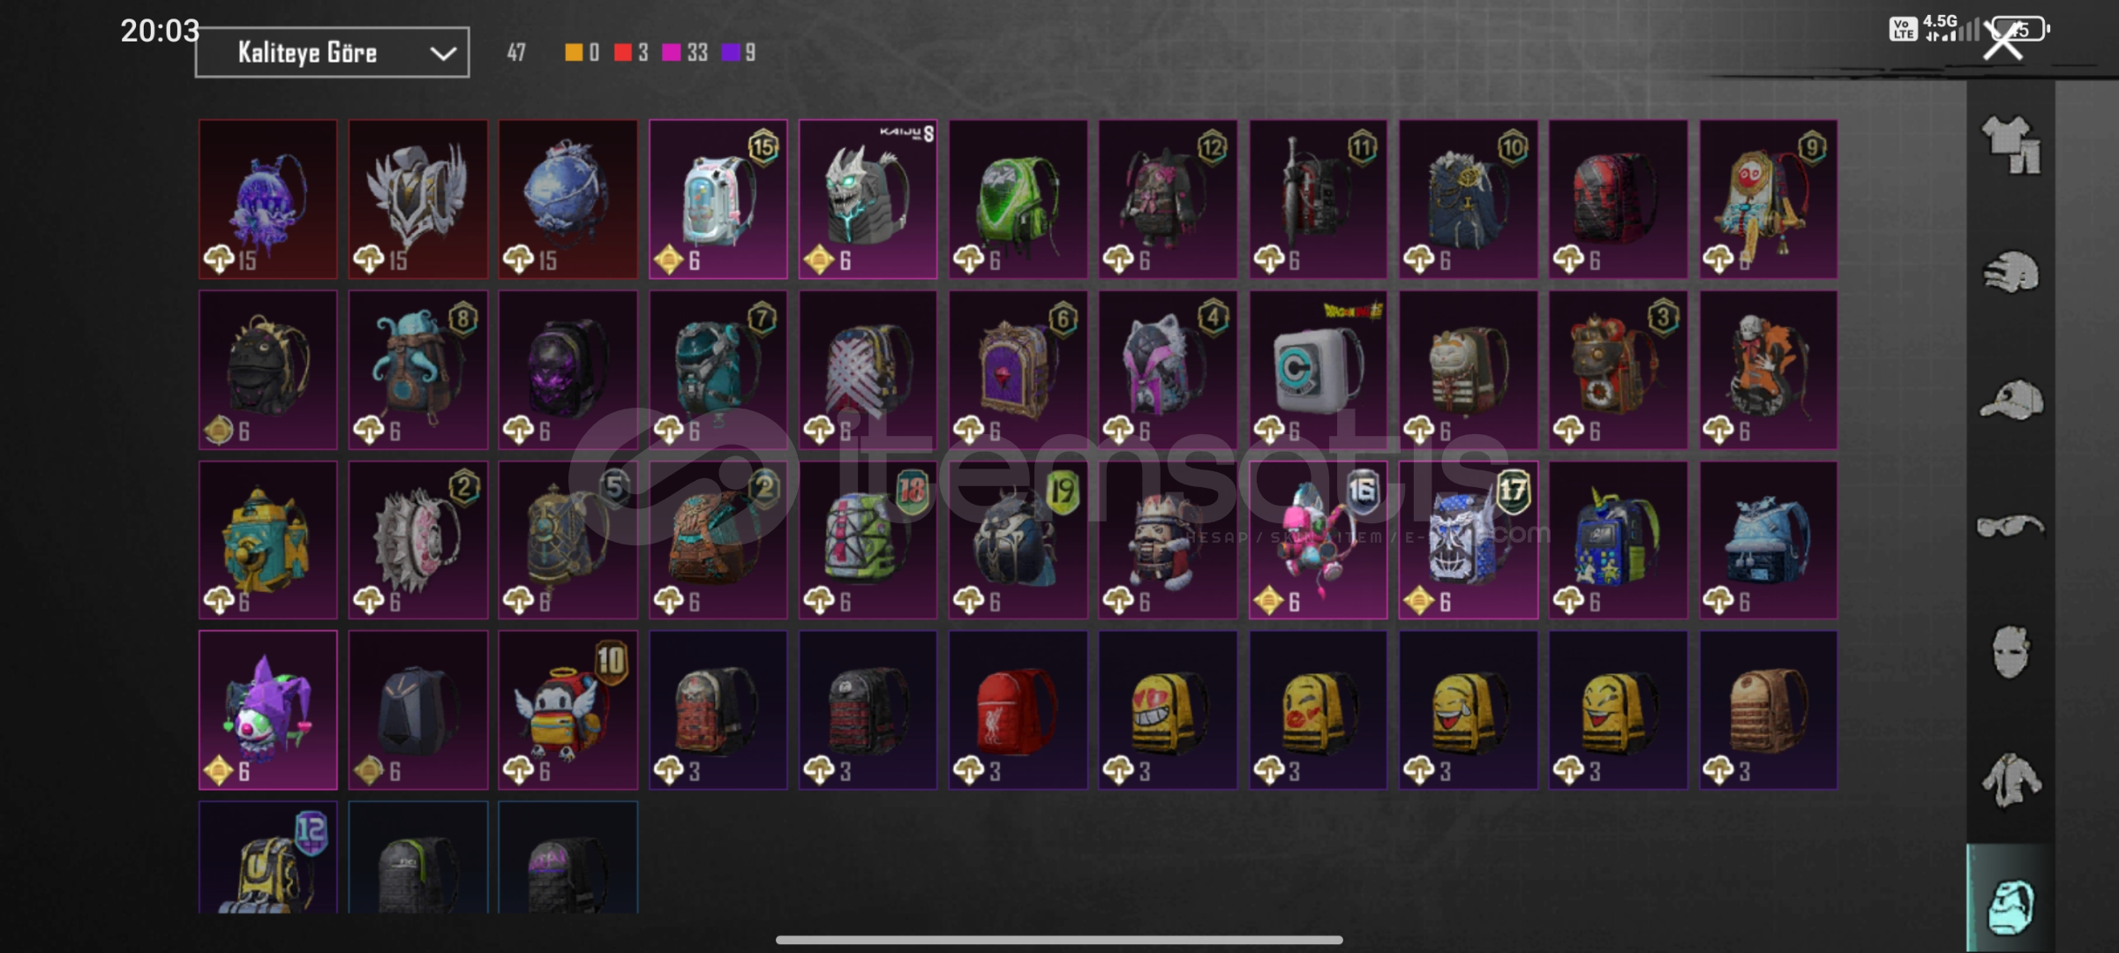Open the jacket category icon
This screenshot has height=953, width=2119.
coord(2011,780)
